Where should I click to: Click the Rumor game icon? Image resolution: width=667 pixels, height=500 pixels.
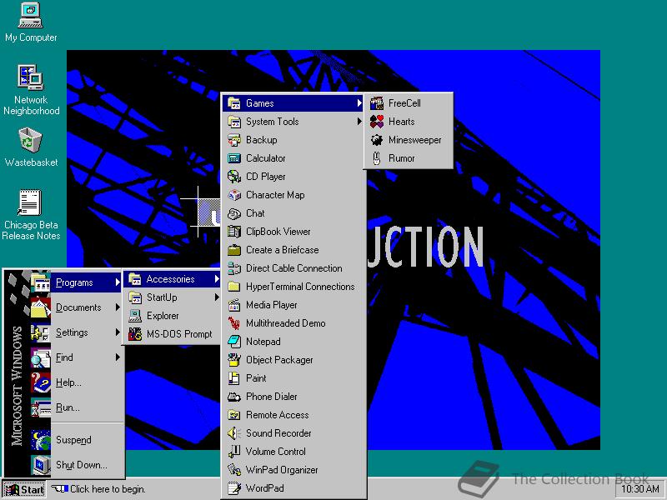coord(377,158)
